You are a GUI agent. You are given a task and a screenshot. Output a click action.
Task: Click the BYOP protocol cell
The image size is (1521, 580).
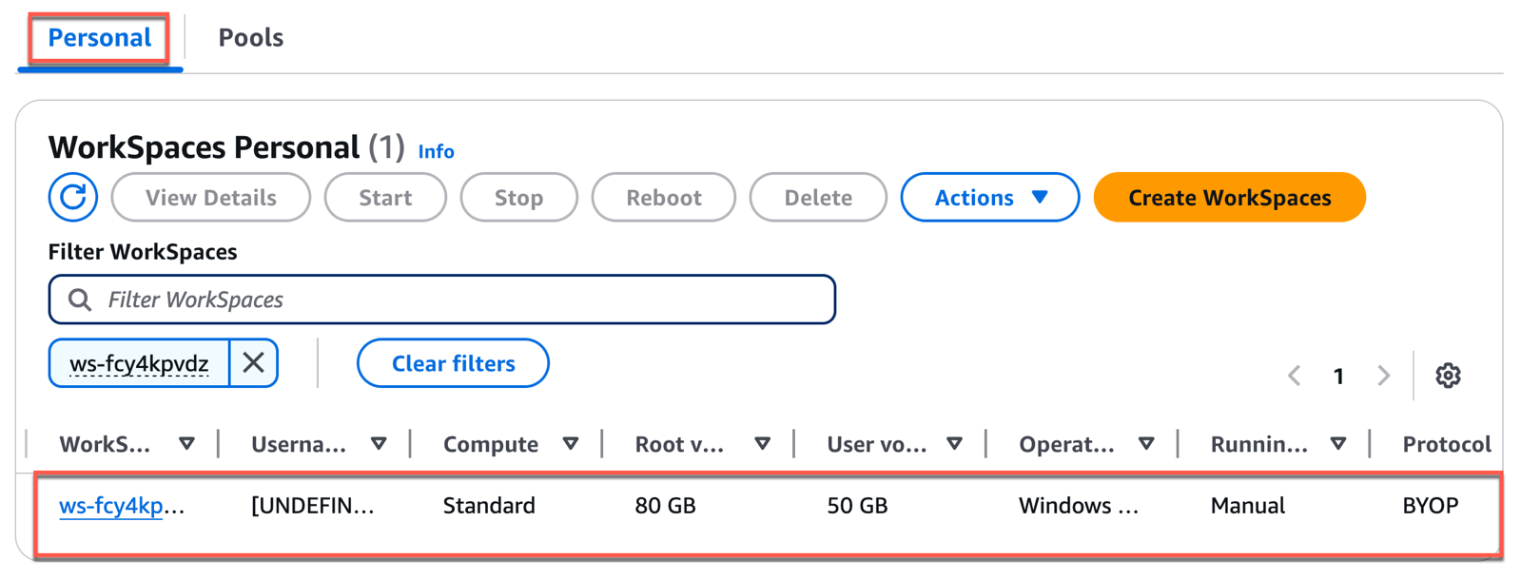[x=1430, y=506]
